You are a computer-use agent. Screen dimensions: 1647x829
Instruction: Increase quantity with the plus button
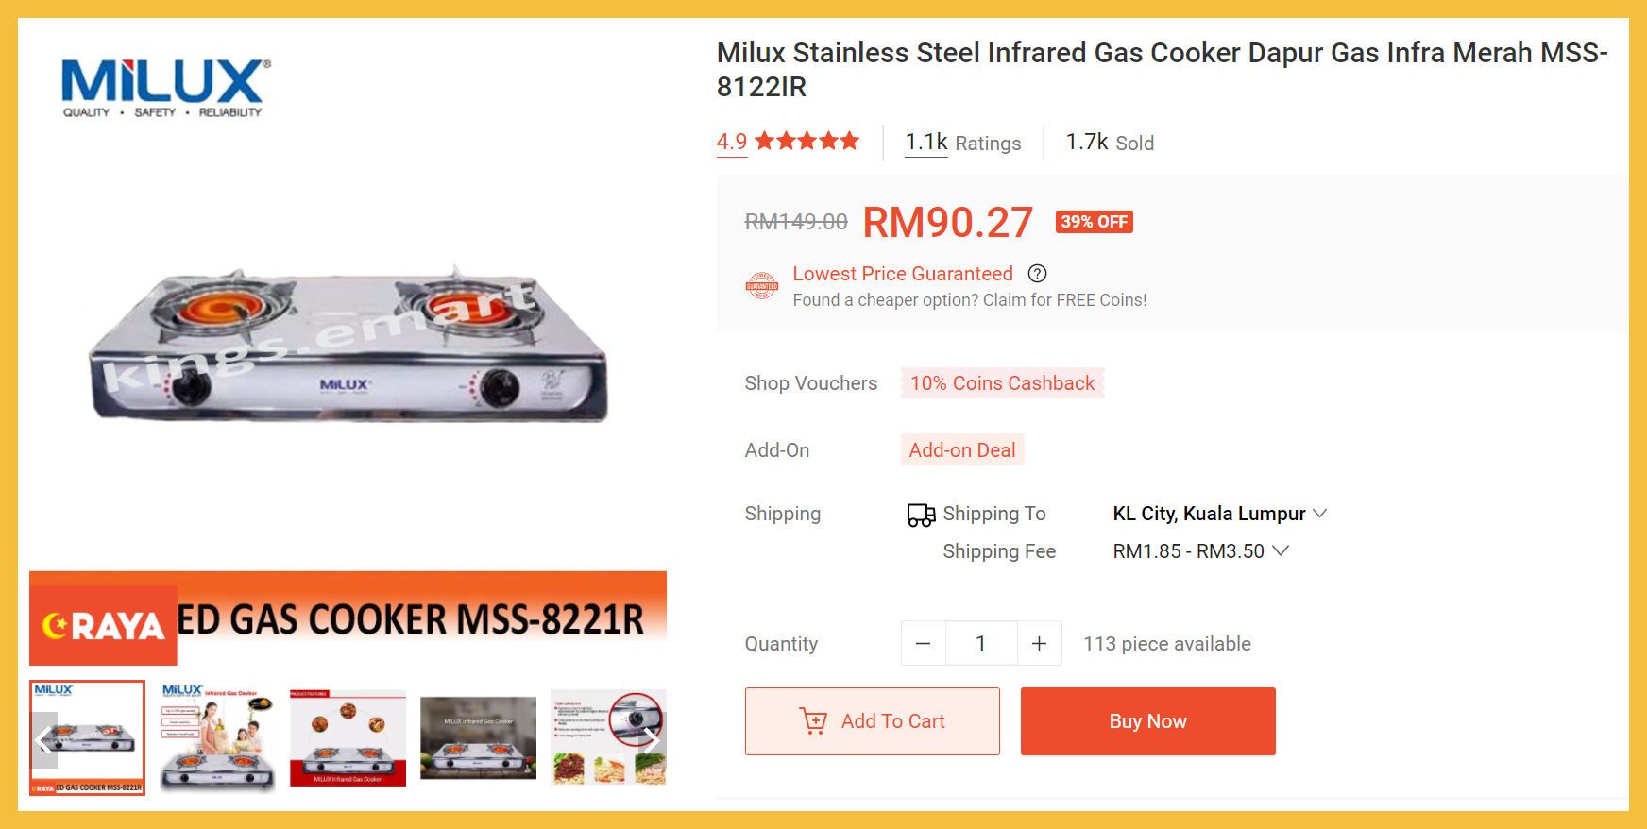1039,644
